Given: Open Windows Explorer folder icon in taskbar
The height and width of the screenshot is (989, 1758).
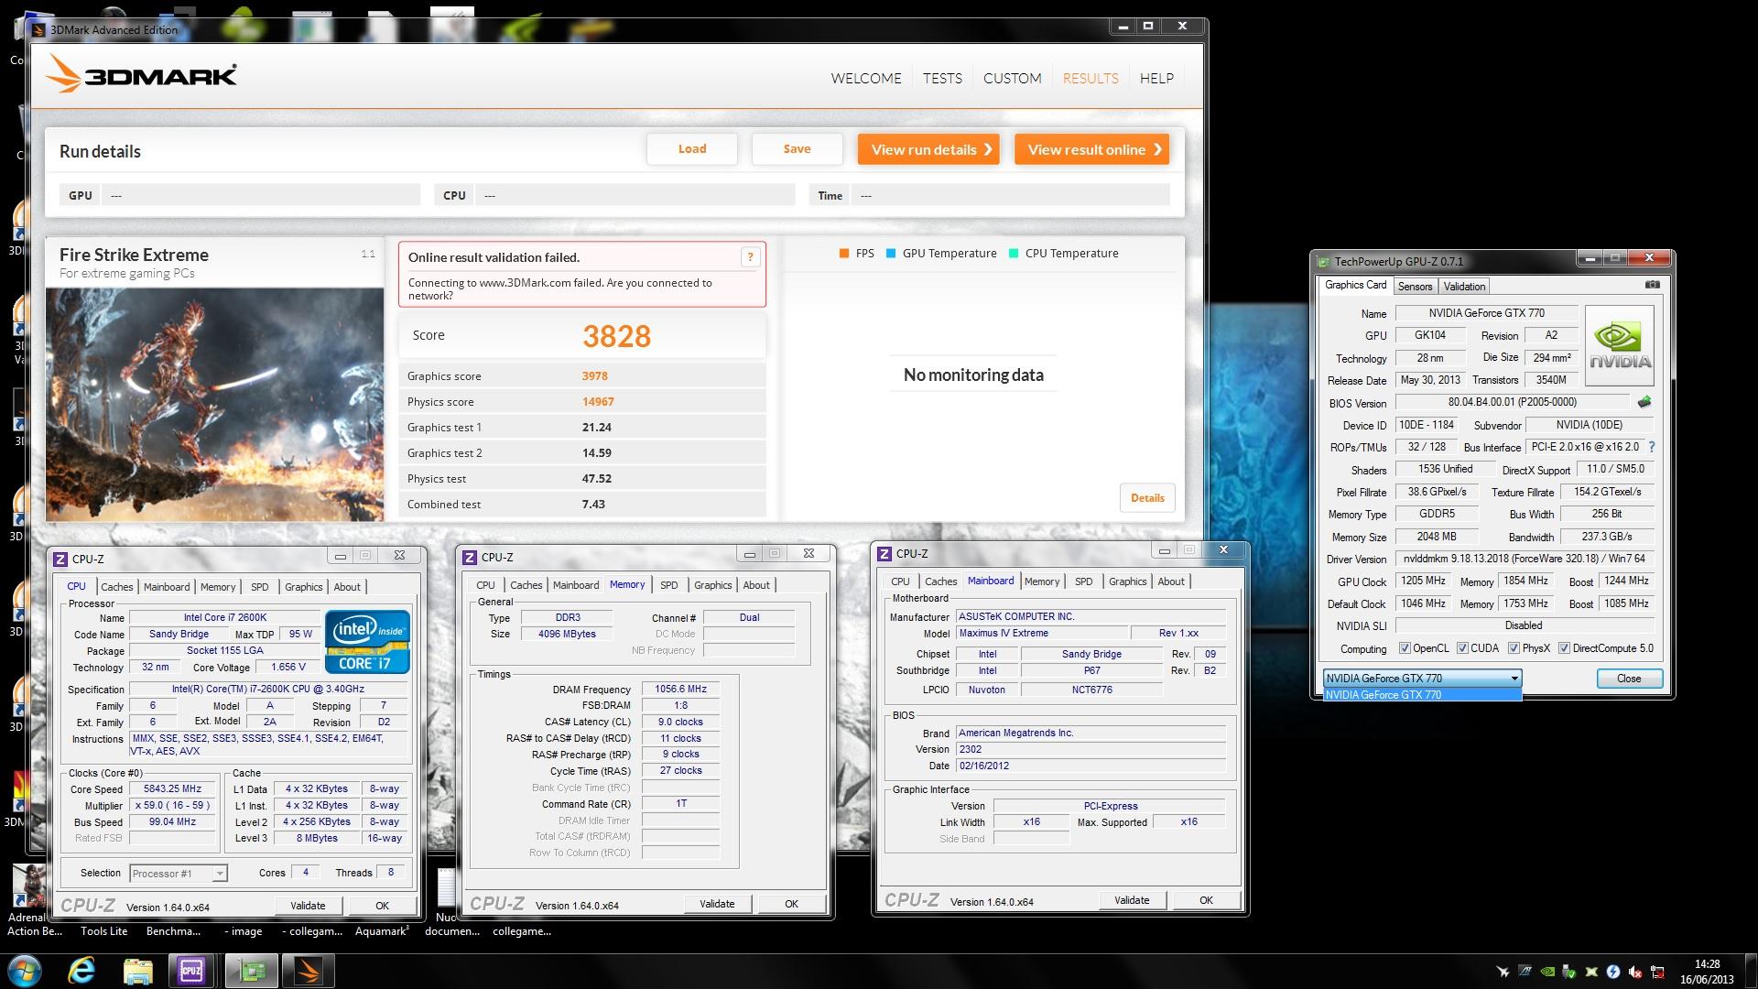Looking at the screenshot, I should pos(137,971).
